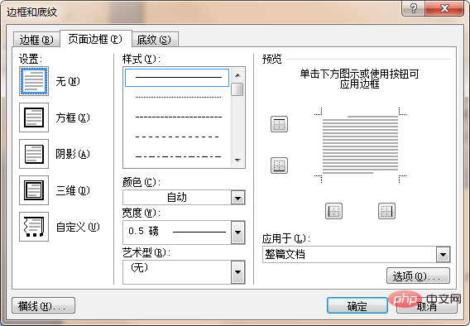The width and height of the screenshot is (470, 326).
Task: Click the page preview diagram
Action: coord(360,145)
